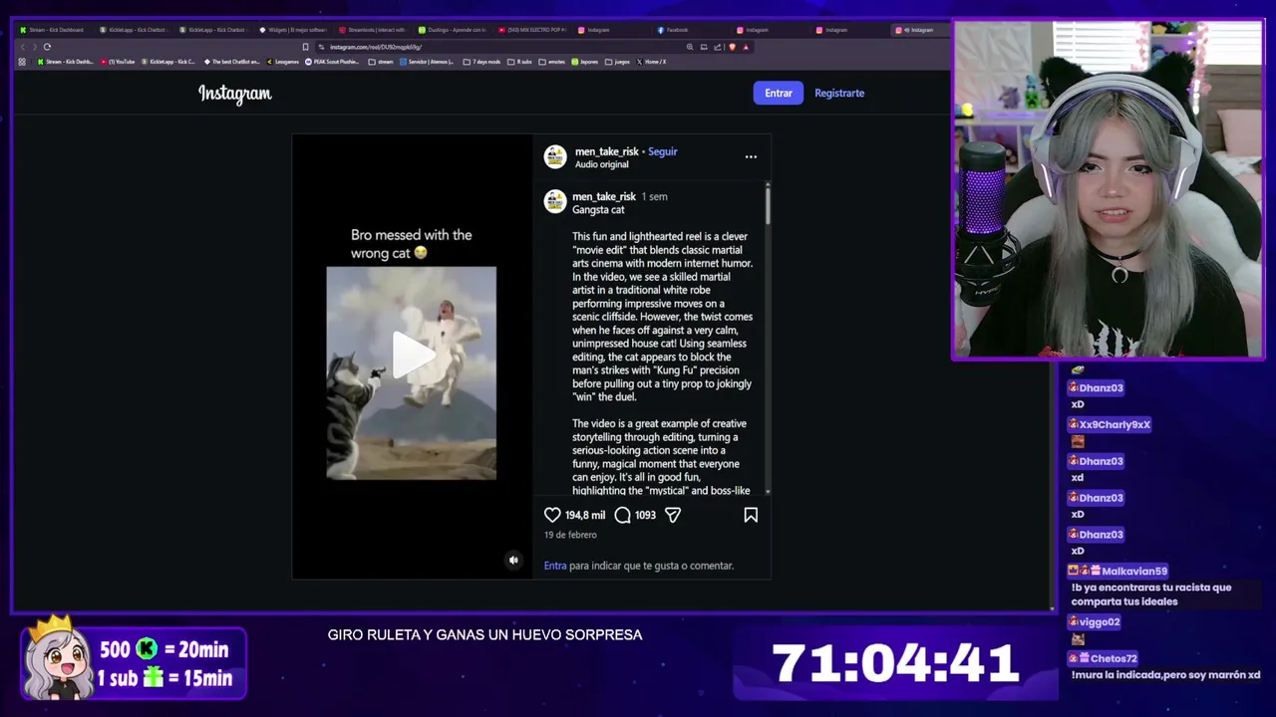Click the caption panel scrollbar
The image size is (1276, 717).
(x=767, y=204)
